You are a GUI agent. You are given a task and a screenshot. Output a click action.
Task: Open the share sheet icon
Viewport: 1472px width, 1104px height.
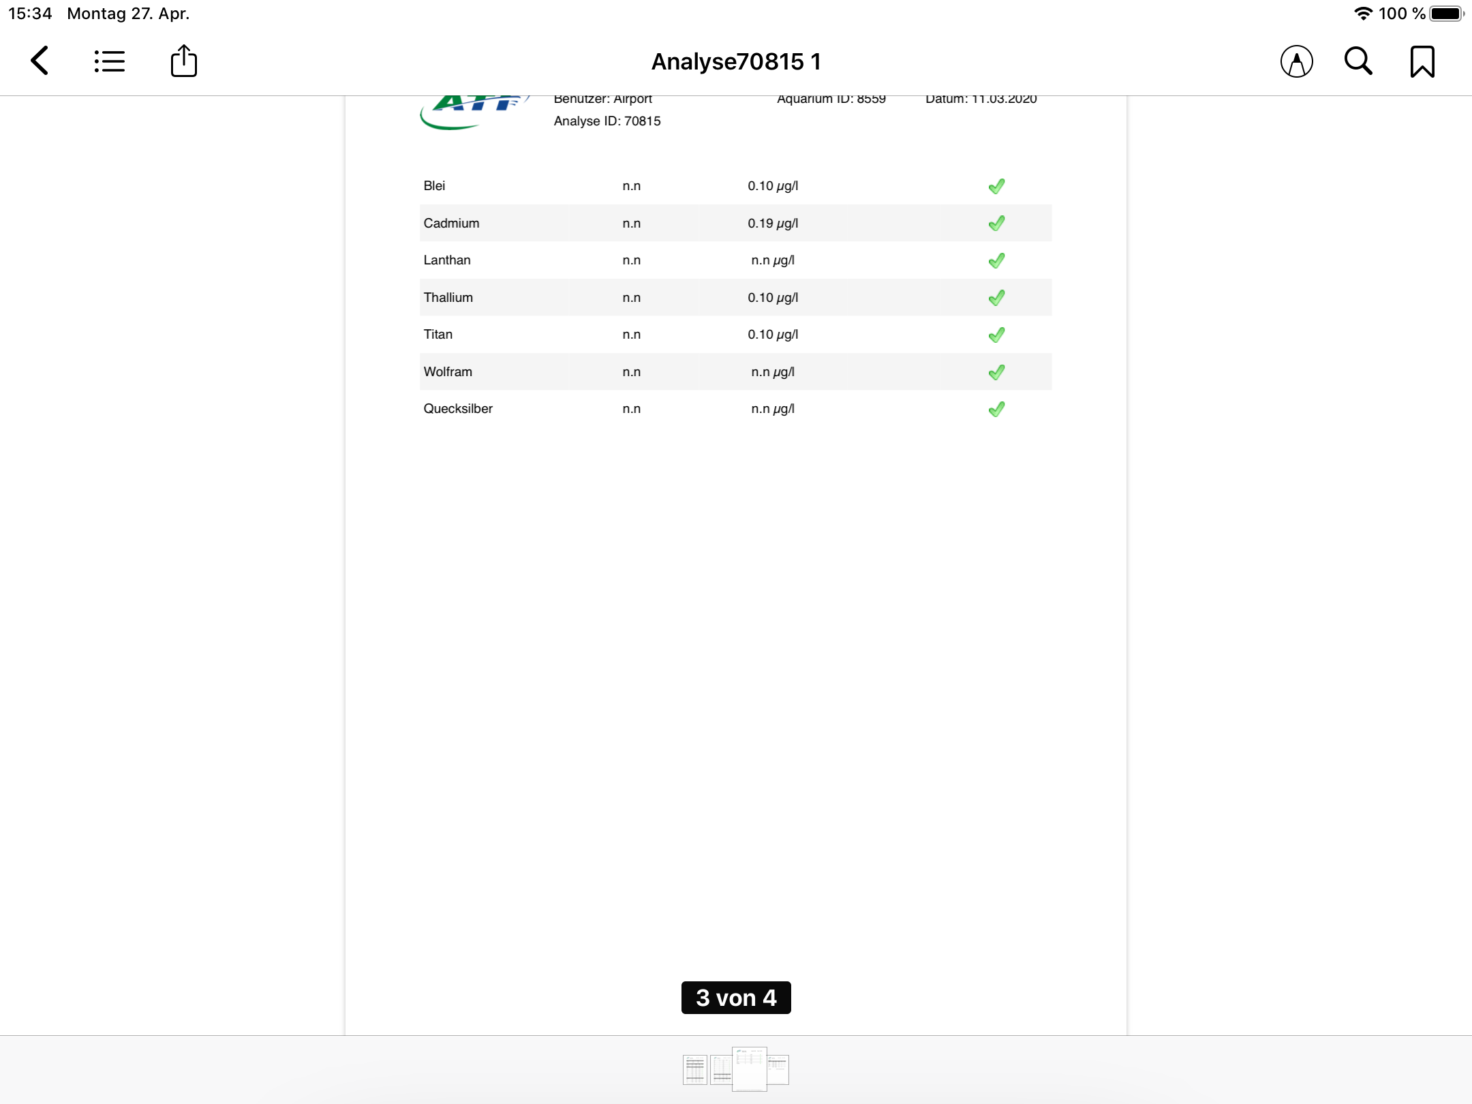point(183,61)
